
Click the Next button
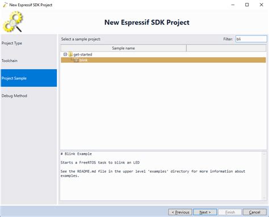click(x=205, y=212)
